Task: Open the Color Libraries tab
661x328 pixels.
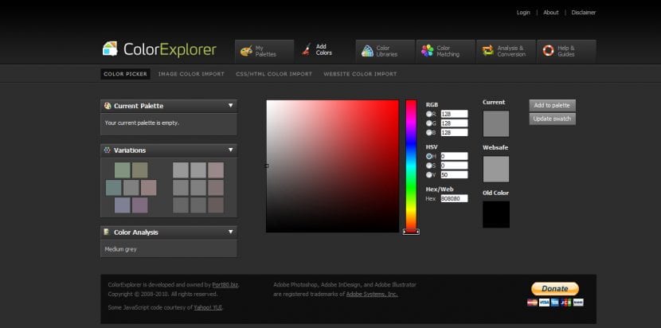Action: pyautogui.click(x=385, y=51)
